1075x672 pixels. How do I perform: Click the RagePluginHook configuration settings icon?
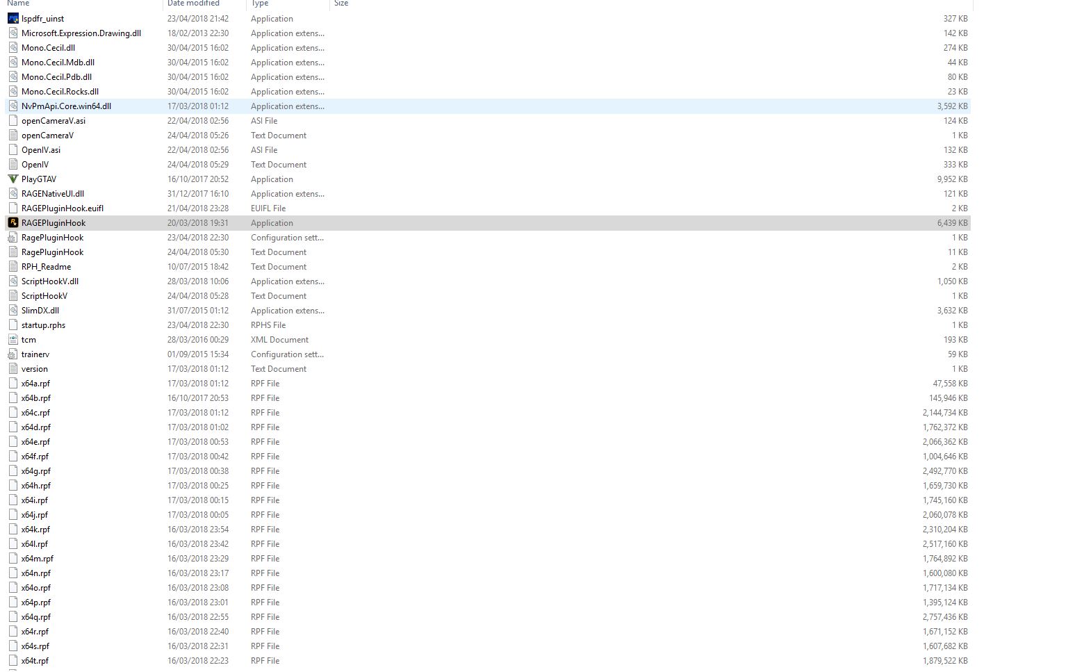[13, 238]
